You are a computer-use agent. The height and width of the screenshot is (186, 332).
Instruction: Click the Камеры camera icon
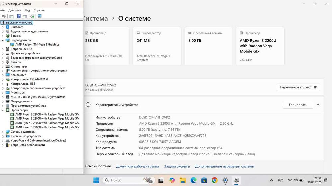7,62
